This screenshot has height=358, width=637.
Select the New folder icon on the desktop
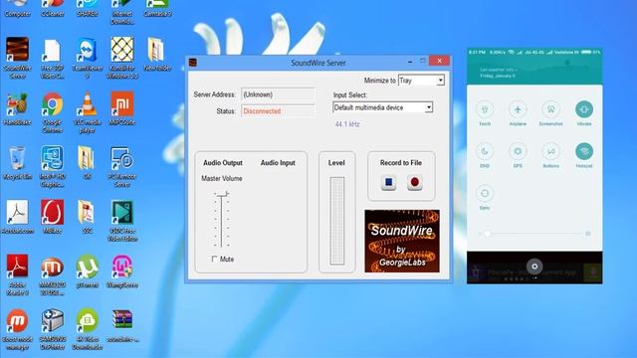157,54
